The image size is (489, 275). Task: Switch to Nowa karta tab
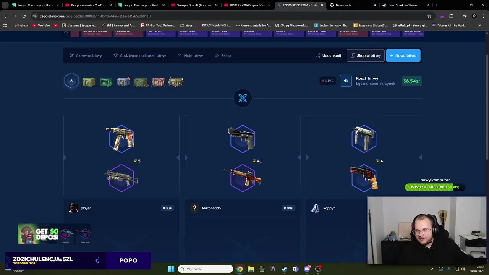pos(353,5)
